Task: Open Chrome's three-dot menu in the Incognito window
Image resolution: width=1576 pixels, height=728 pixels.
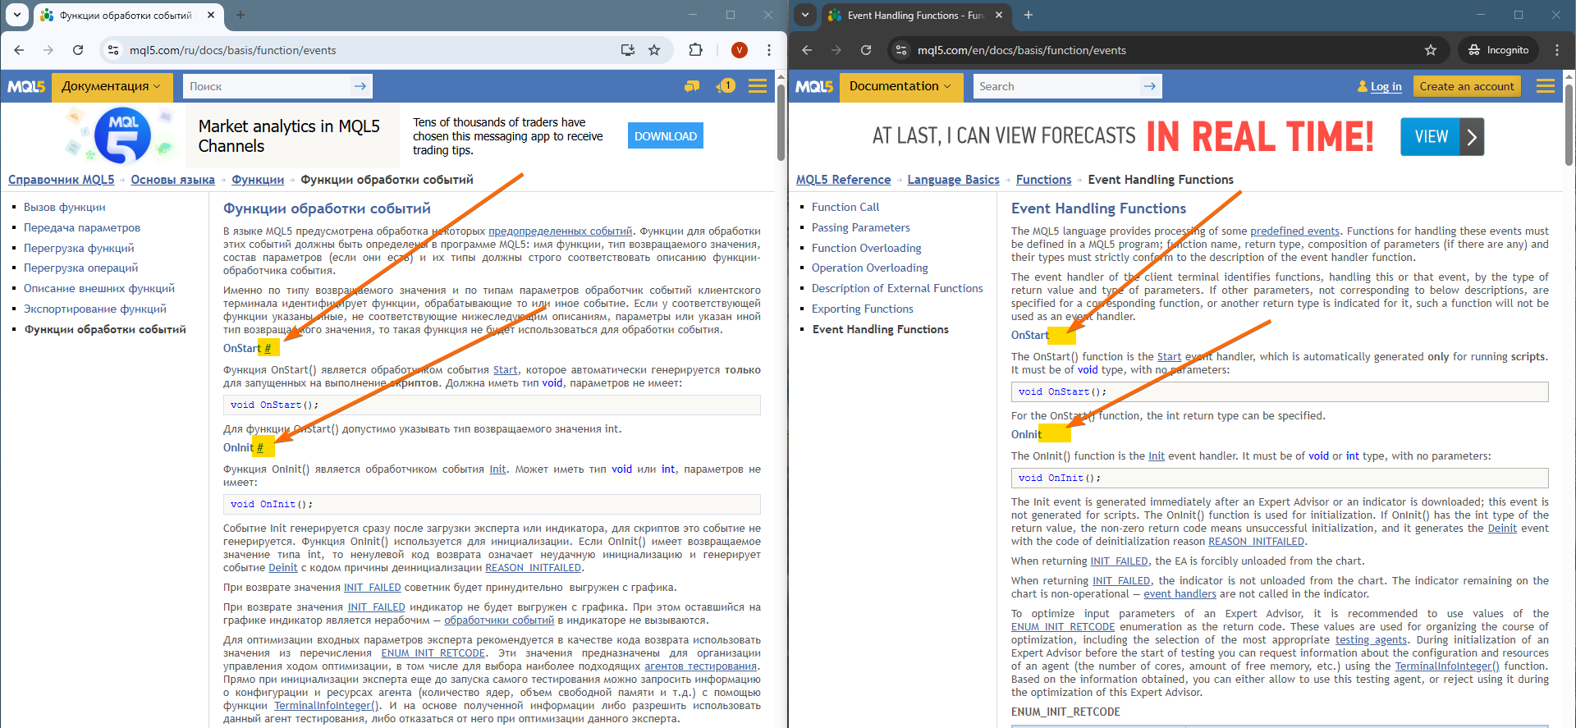Action: [1557, 50]
